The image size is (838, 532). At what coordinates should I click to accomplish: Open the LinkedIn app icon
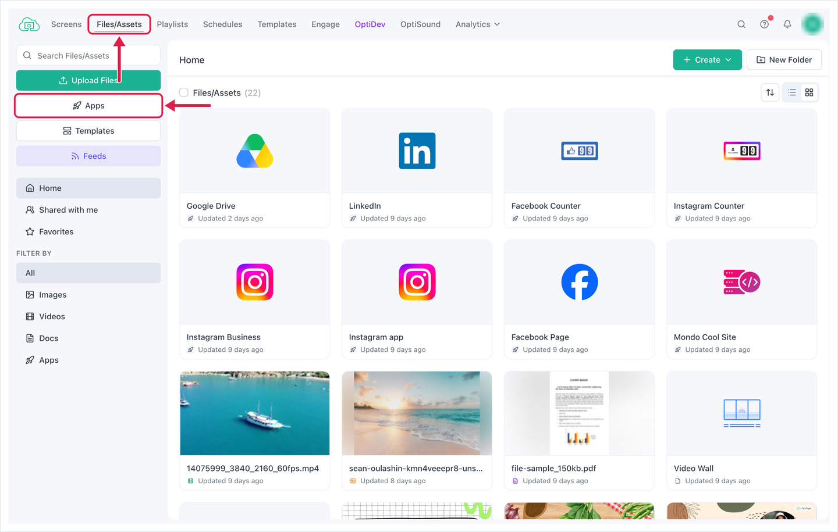[417, 151]
